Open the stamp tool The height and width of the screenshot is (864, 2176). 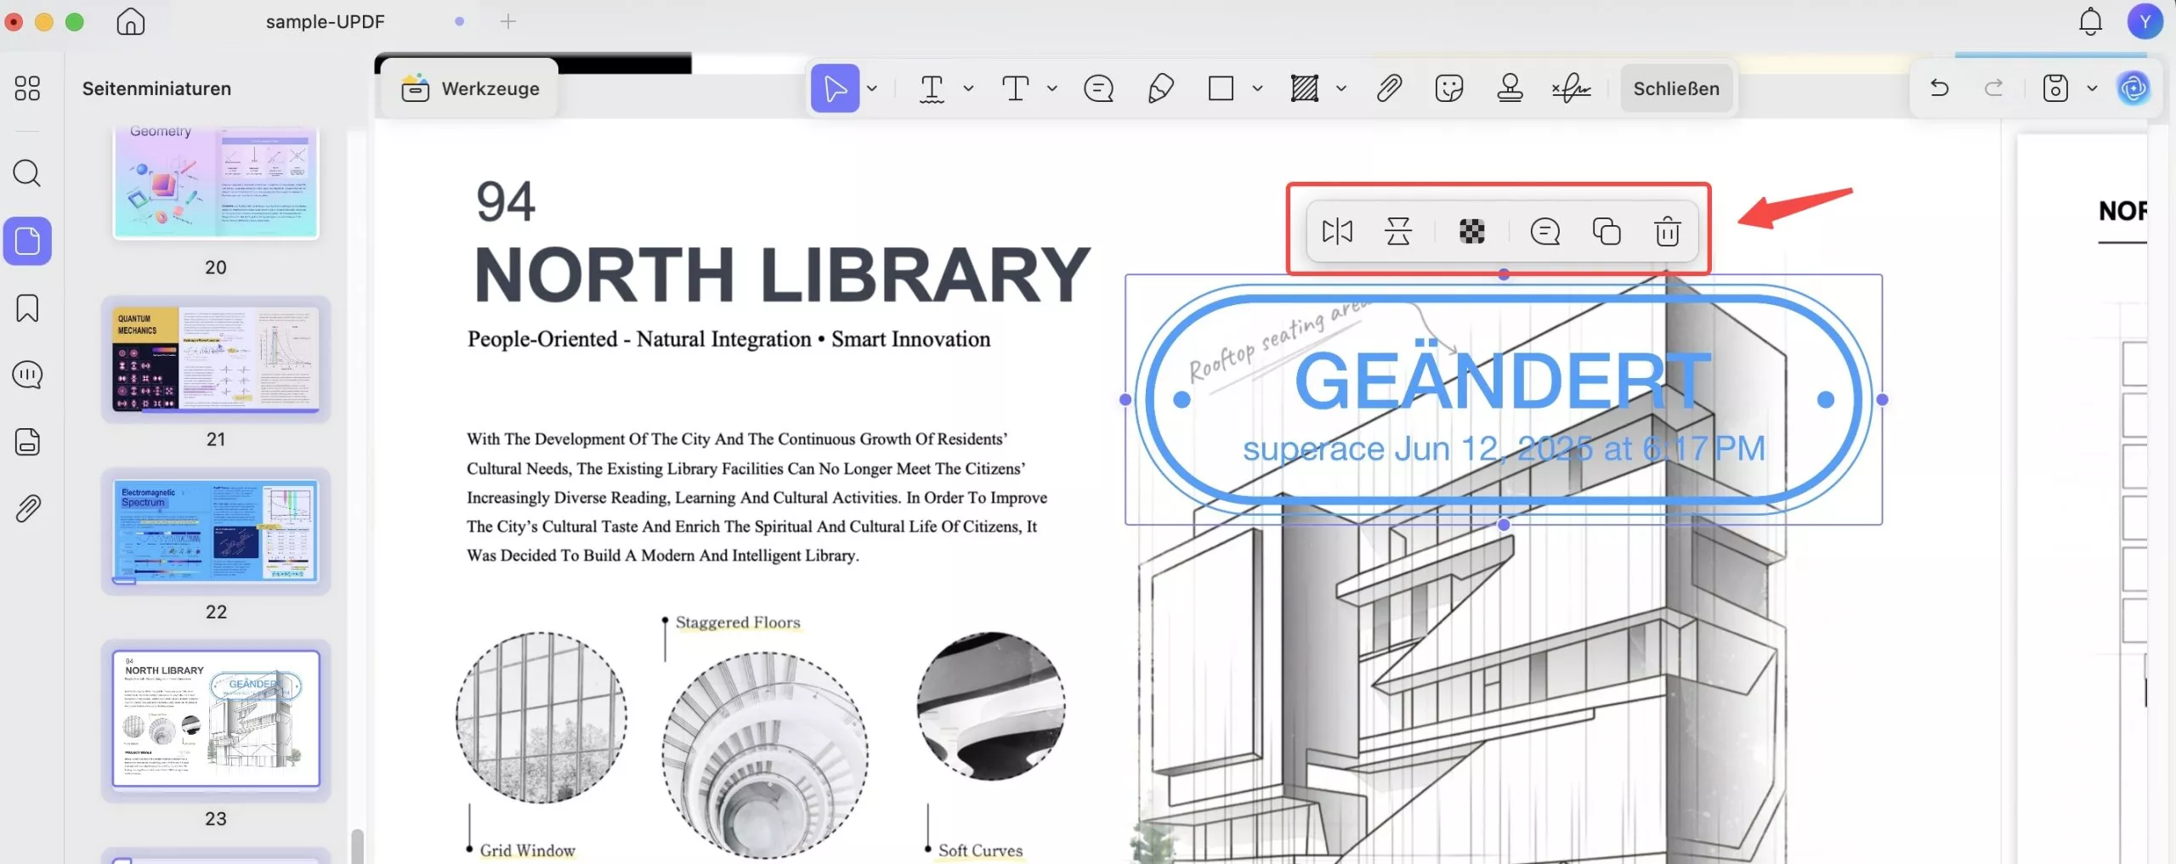1510,88
